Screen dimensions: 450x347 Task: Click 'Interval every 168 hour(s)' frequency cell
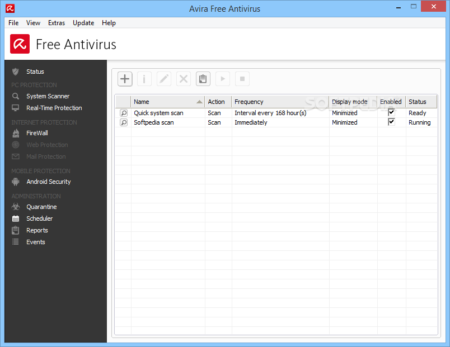pos(270,113)
